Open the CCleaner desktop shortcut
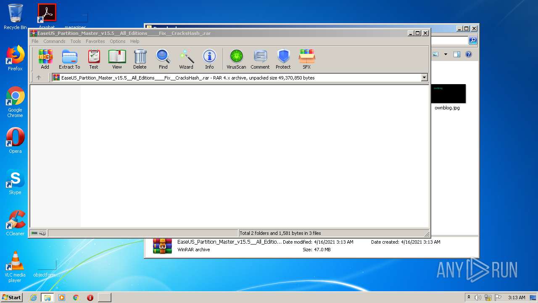538x303 pixels. [x=15, y=223]
